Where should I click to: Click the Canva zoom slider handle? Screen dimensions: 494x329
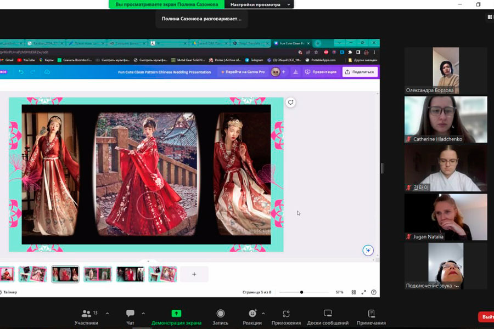pos(301,292)
